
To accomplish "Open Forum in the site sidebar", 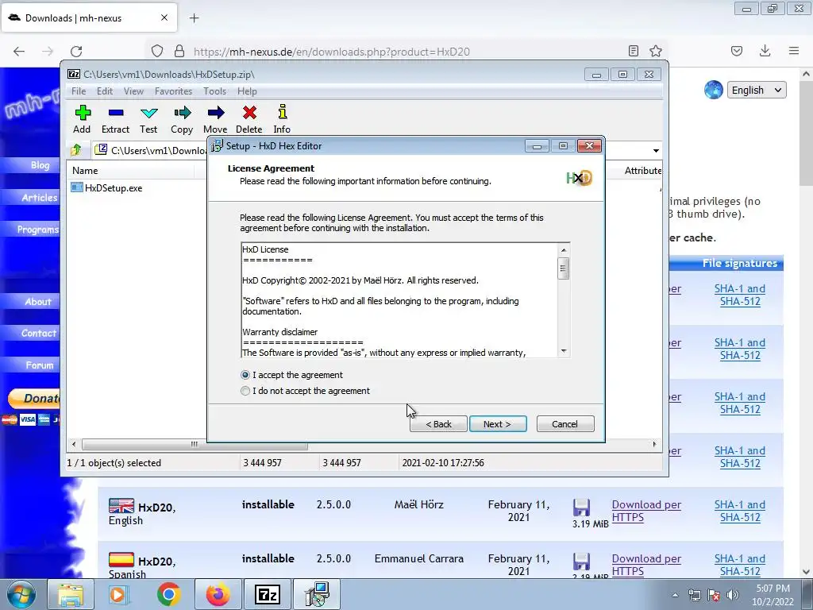I will tap(40, 365).
